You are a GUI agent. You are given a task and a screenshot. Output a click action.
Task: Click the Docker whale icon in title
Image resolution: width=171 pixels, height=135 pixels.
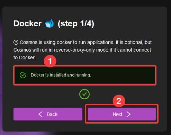click(x=49, y=24)
